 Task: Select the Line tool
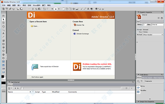click(x=3, y=37)
